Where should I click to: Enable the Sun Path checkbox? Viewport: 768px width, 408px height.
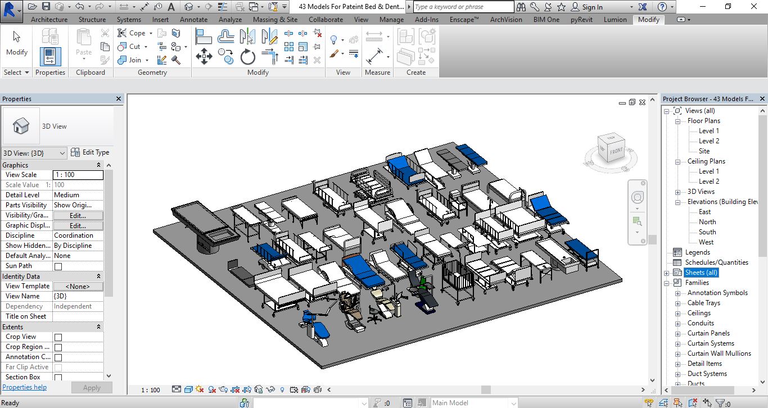click(58, 266)
